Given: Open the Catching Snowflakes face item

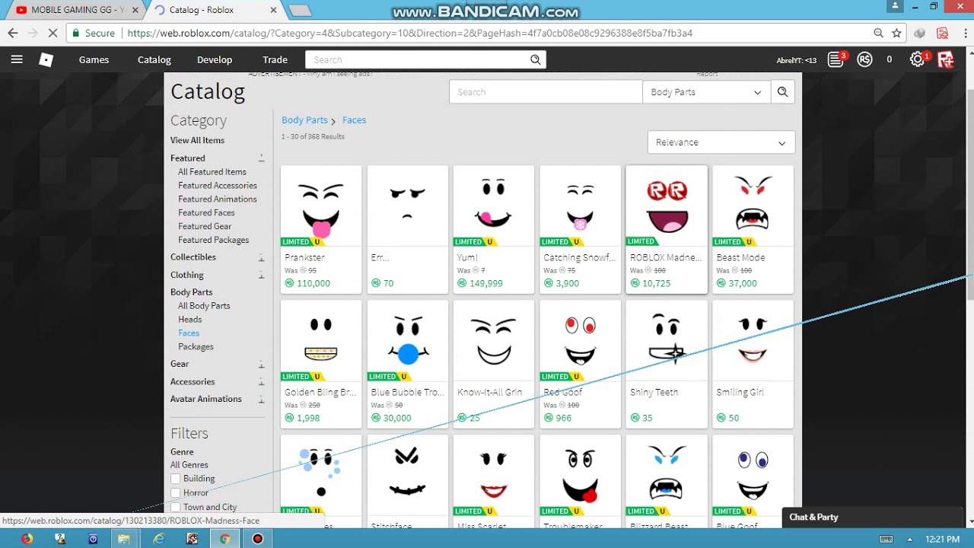Looking at the screenshot, I should 580,229.
